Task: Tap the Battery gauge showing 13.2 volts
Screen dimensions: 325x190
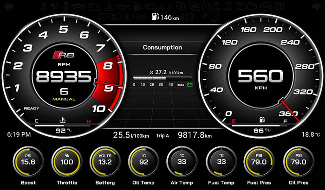Action: point(105,162)
